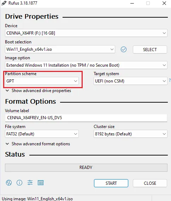171x201 pixels.
Task: Click the Rufus 3.18.1877 title text
Action: [23, 3]
